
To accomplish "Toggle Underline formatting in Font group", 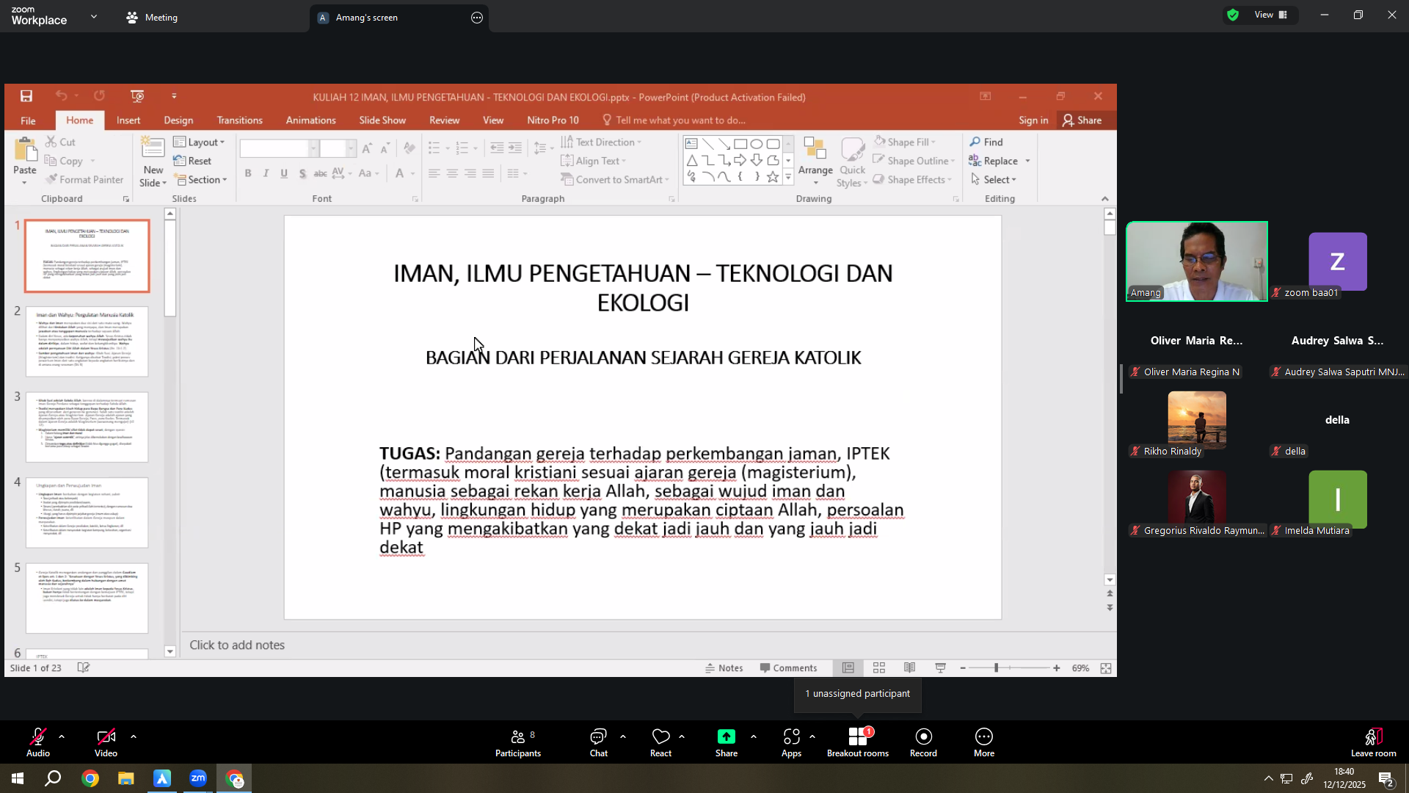I will tap(284, 173).
